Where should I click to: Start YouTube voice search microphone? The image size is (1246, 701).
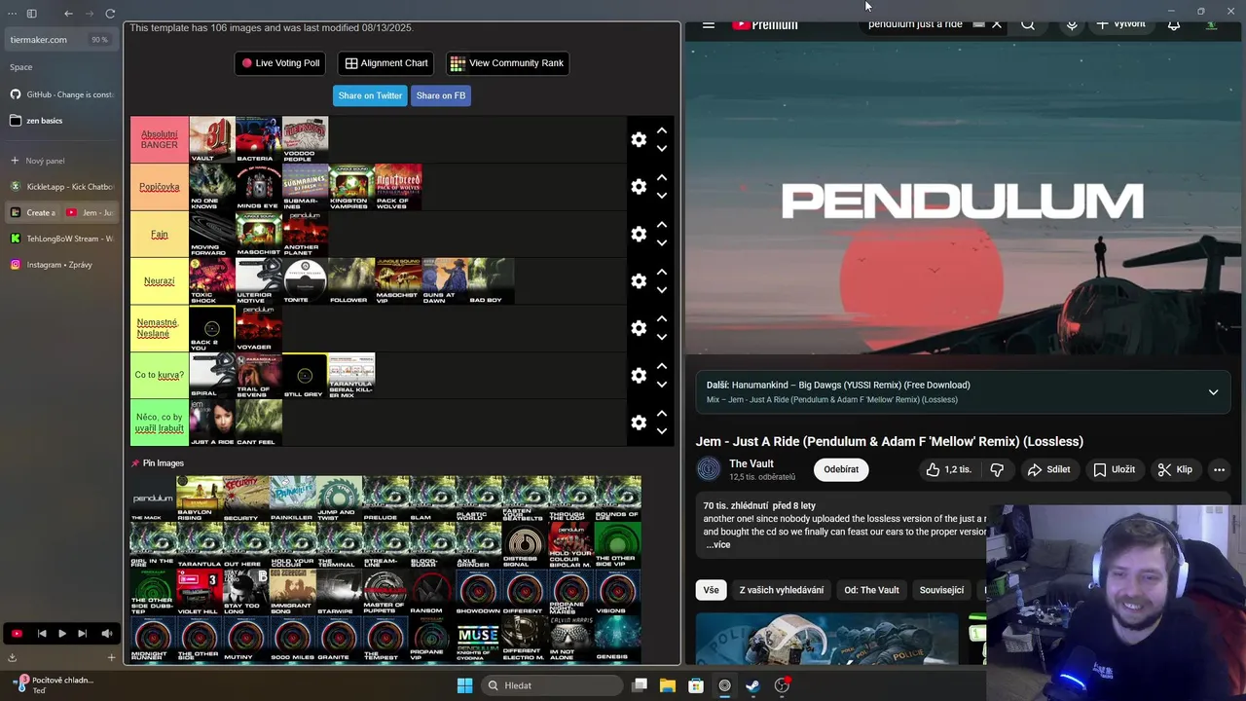coord(1072,25)
